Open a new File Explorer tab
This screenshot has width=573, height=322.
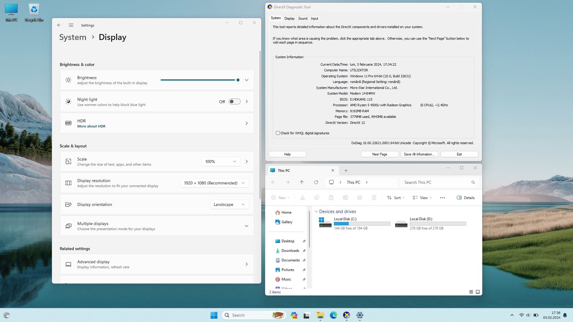[346, 171]
